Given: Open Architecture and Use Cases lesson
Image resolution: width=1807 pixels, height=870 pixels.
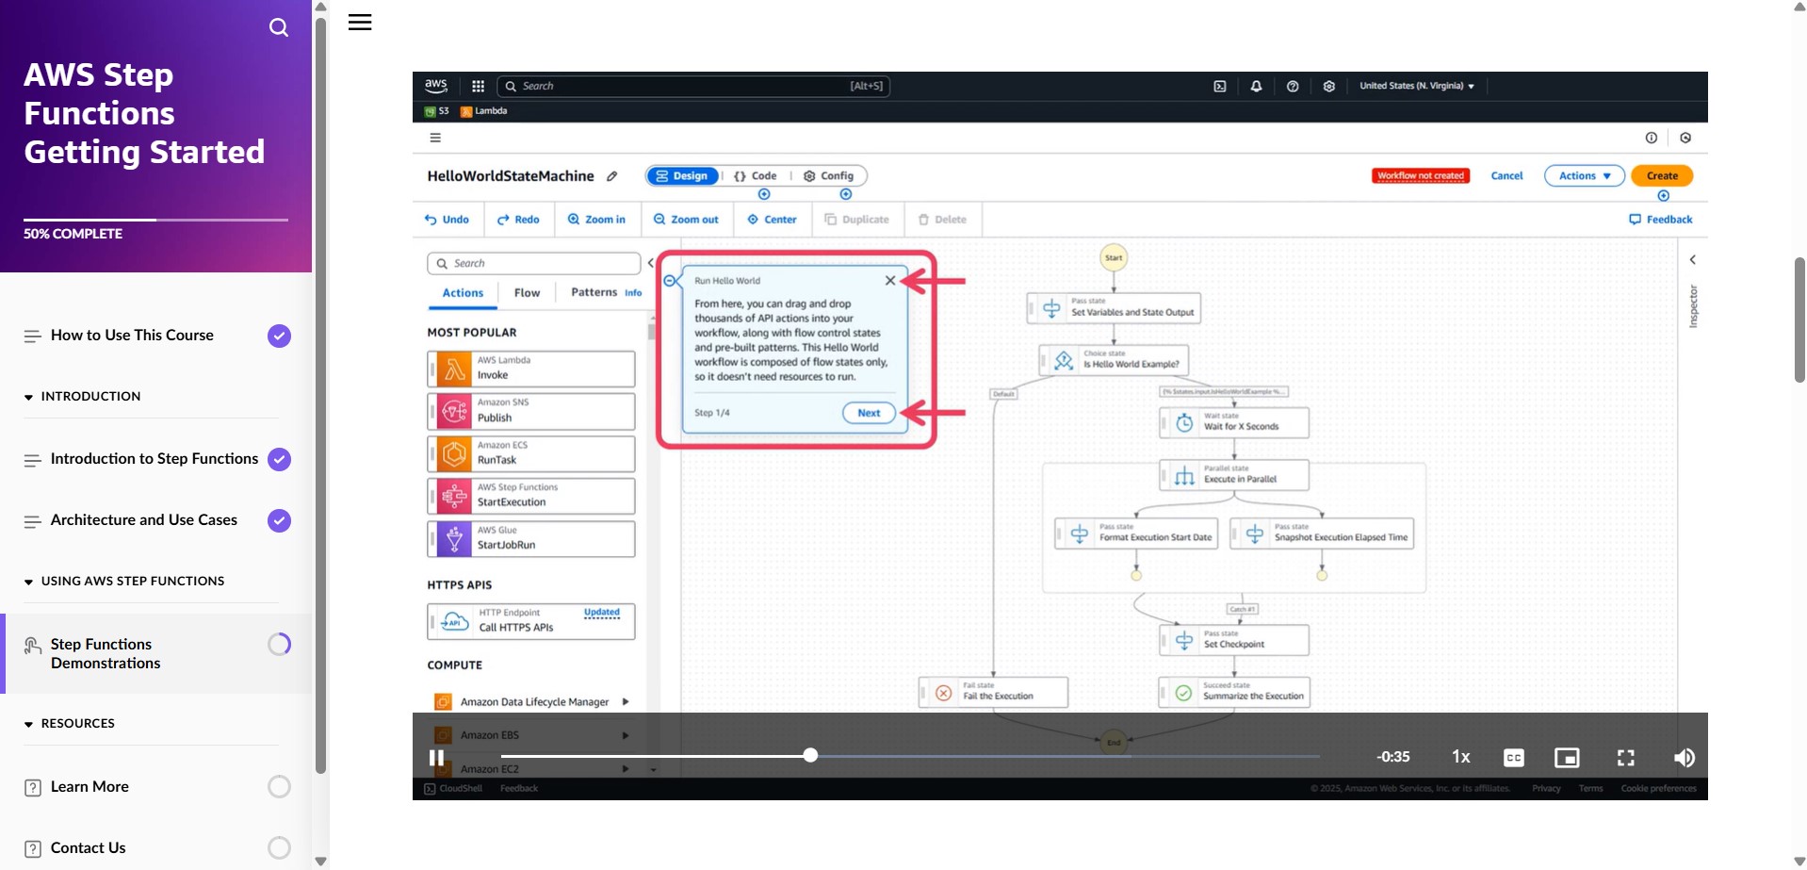Looking at the screenshot, I should (143, 520).
